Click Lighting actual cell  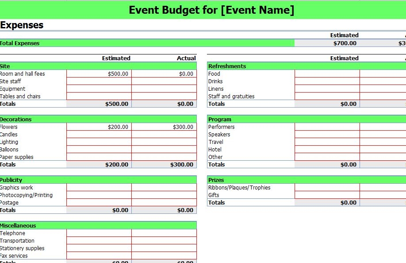(x=164, y=142)
